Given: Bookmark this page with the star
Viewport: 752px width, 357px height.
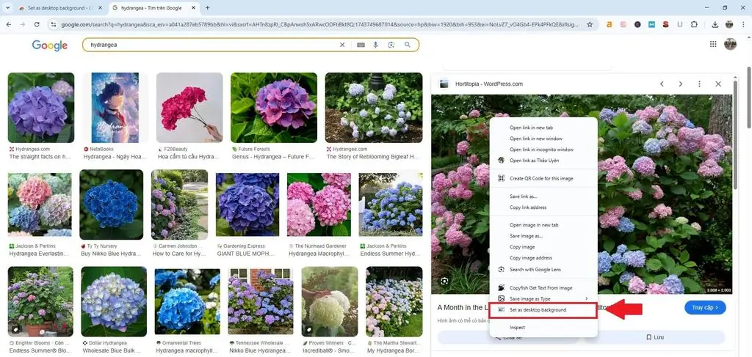Looking at the screenshot, I should tap(590, 24).
